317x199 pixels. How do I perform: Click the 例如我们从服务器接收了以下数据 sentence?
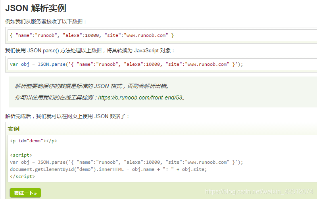point(46,21)
